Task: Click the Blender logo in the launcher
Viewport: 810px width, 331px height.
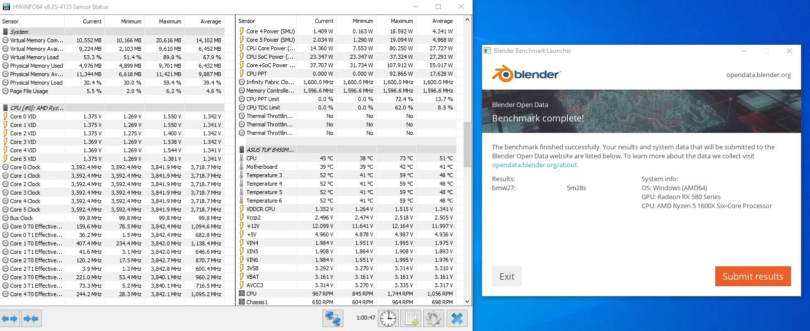Action: pyautogui.click(x=526, y=74)
